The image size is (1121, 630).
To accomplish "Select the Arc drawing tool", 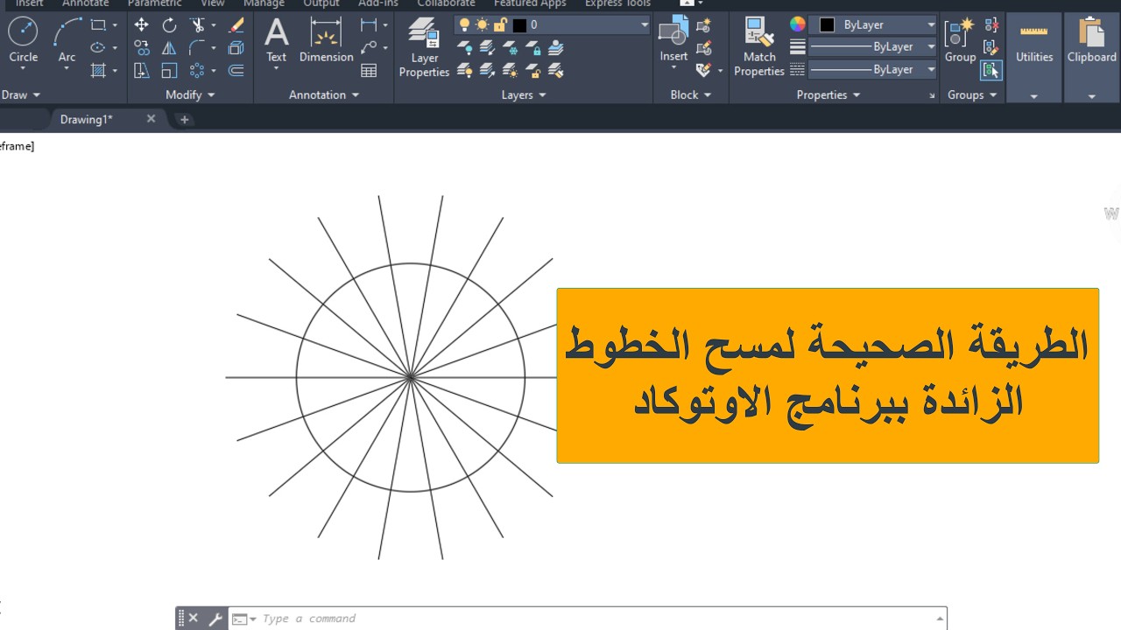I will (67, 40).
